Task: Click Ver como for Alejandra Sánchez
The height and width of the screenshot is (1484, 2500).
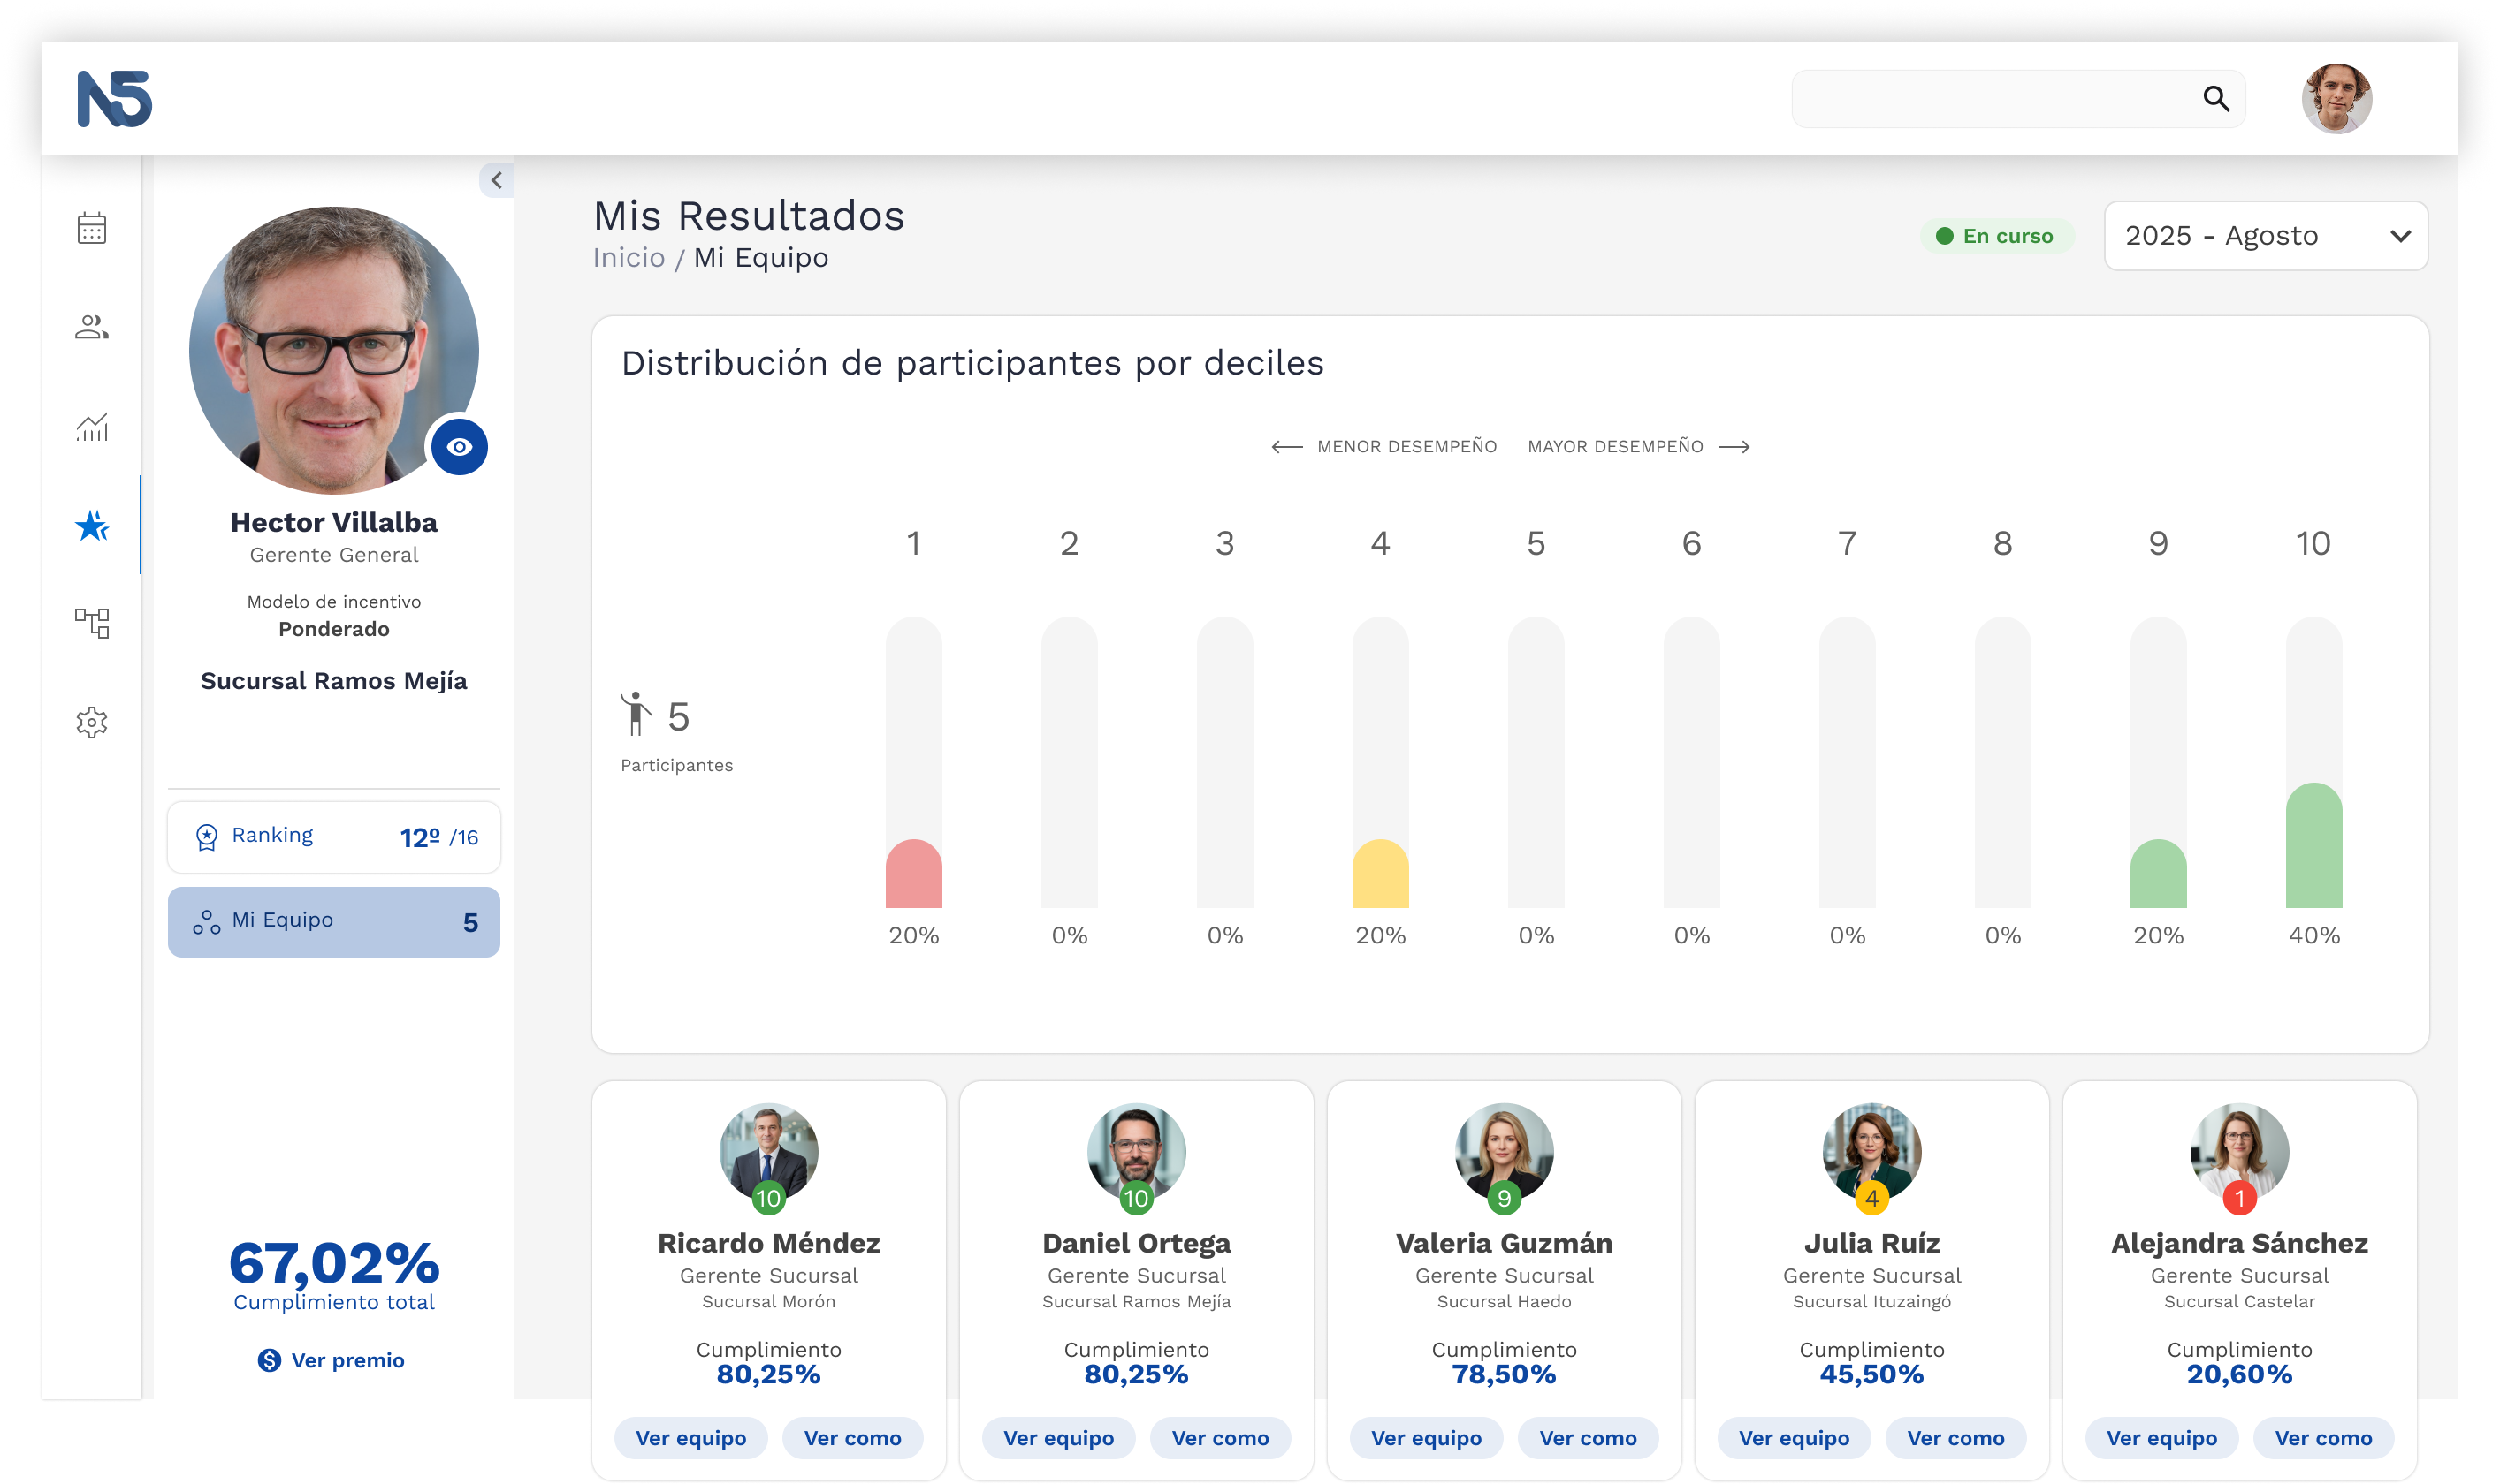Action: (x=2324, y=1438)
